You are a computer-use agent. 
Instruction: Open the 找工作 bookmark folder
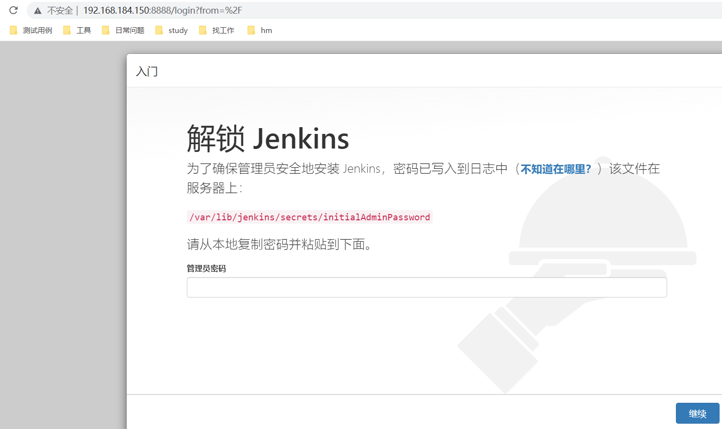[217, 30]
